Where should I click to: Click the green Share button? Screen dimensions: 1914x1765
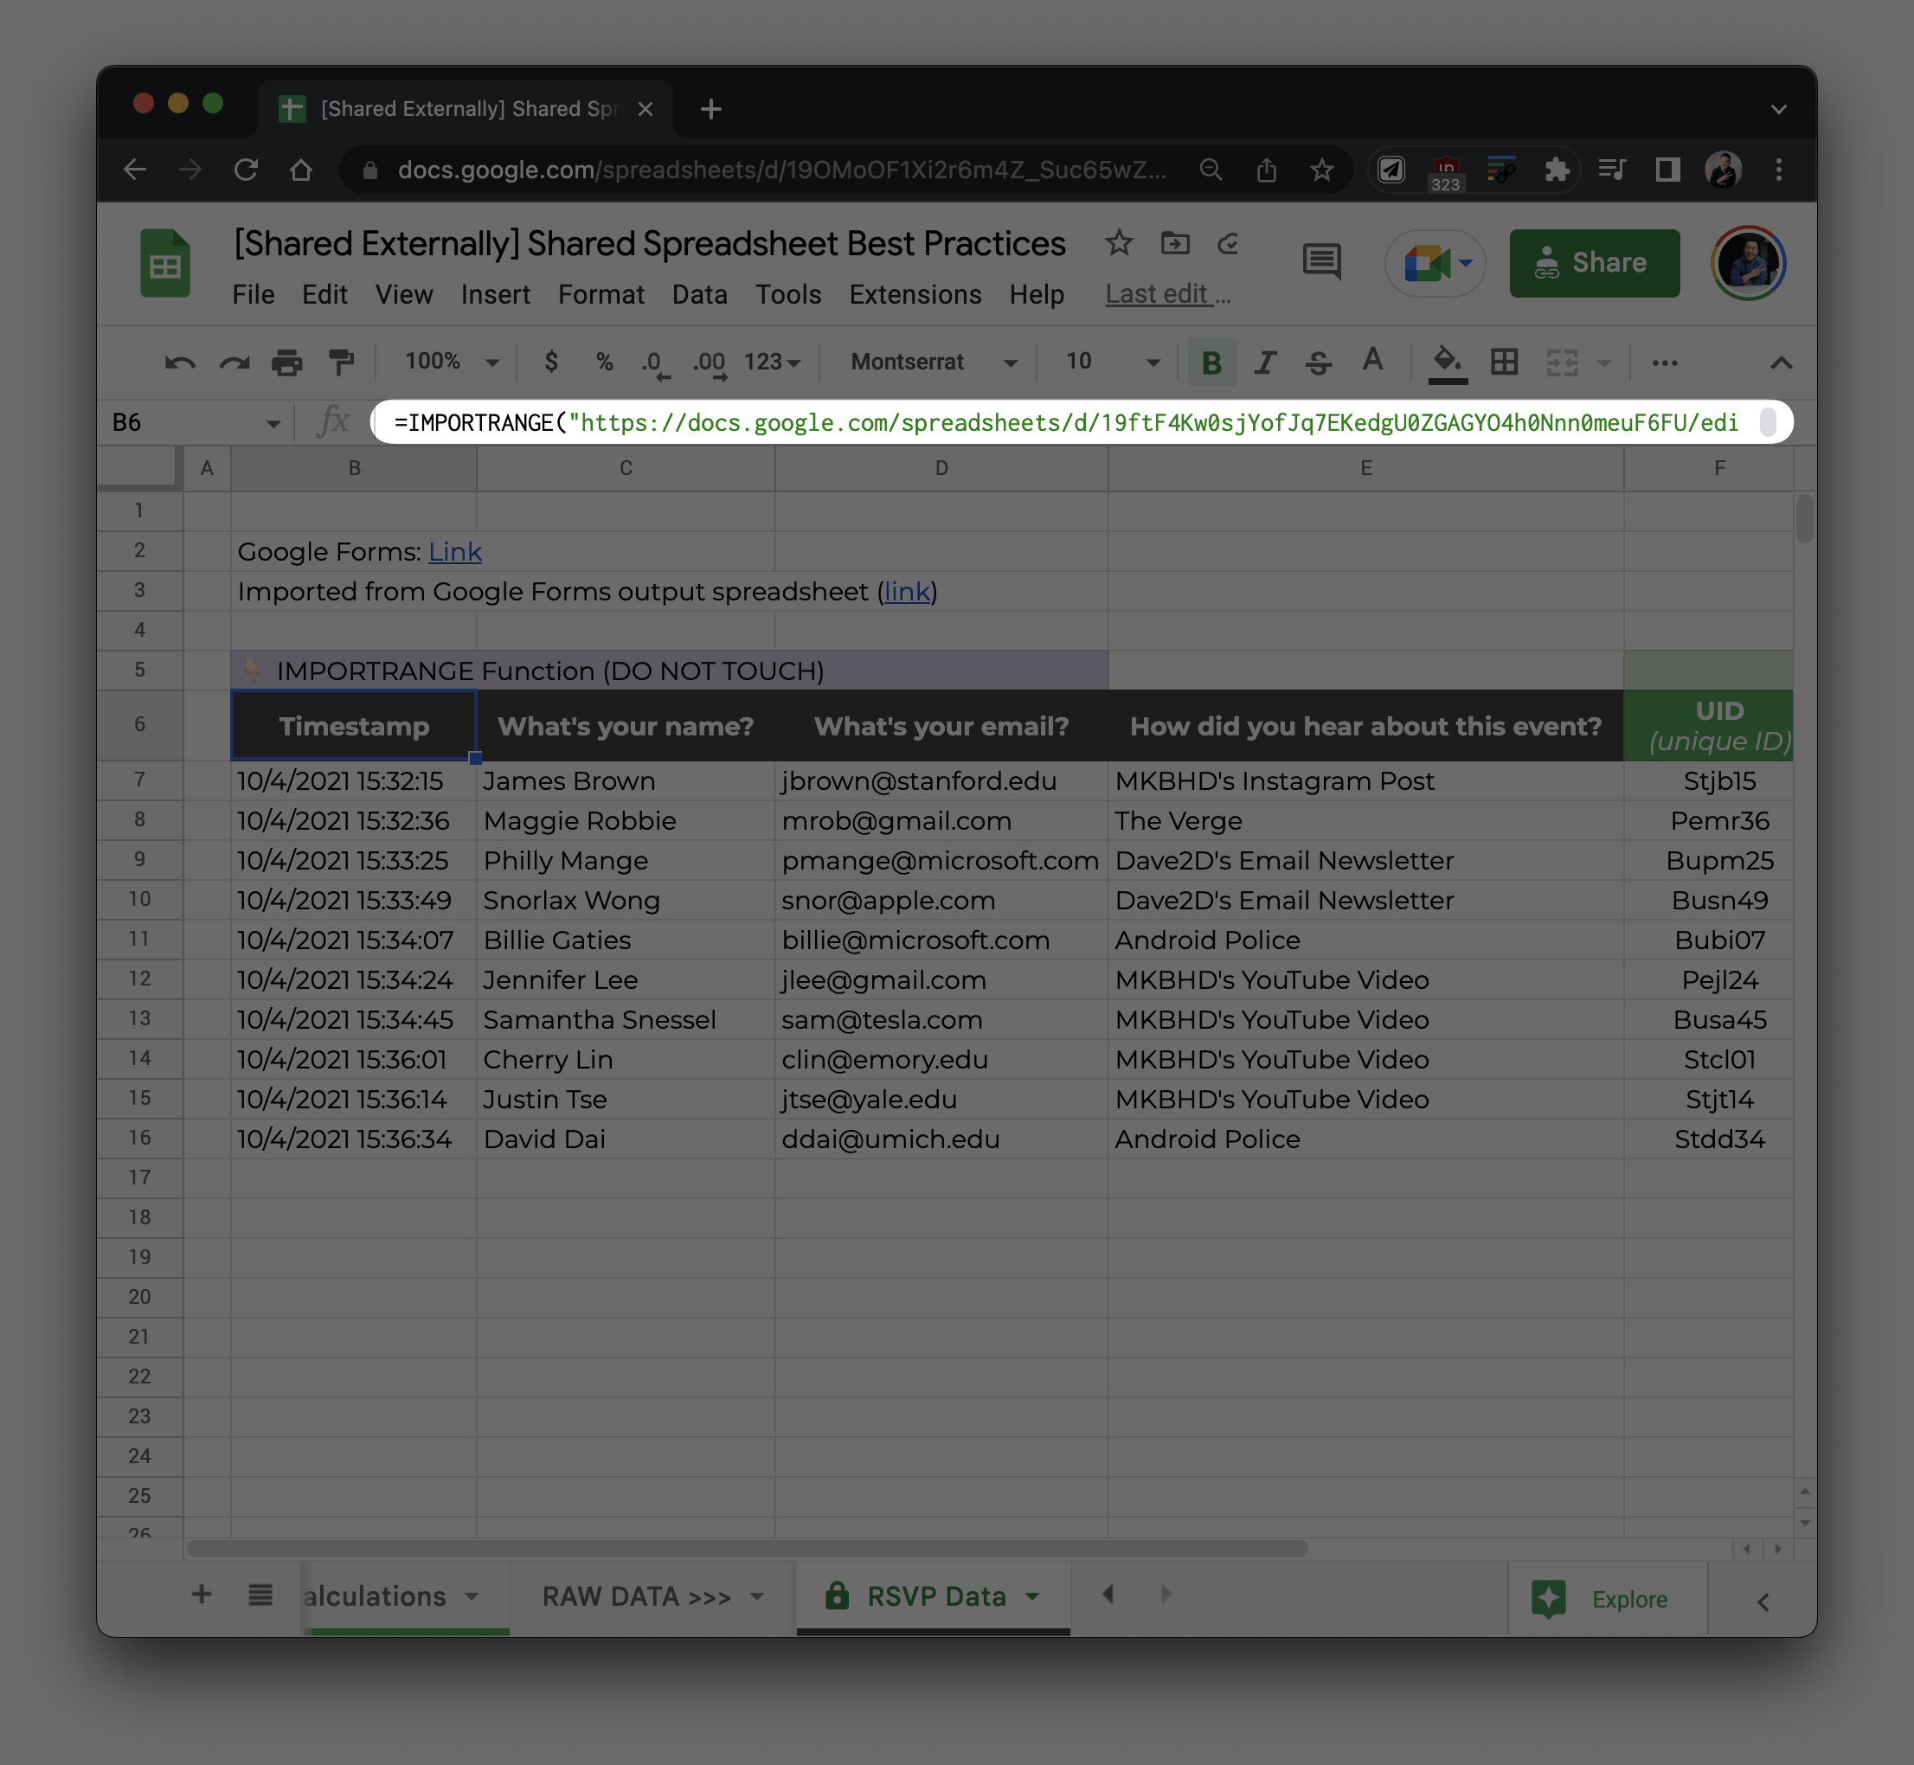tap(1593, 263)
